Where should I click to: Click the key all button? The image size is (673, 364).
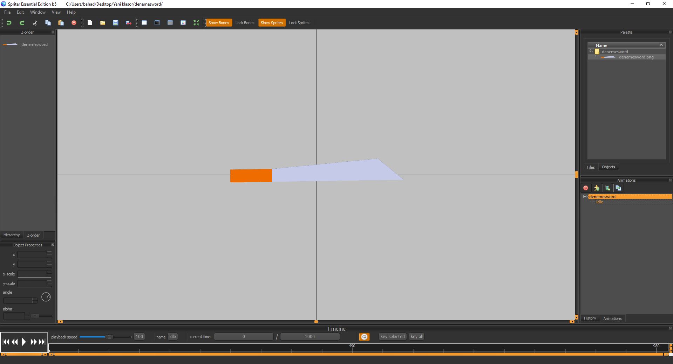tap(416, 337)
